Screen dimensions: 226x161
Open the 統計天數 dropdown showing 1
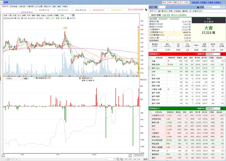pos(162,7)
